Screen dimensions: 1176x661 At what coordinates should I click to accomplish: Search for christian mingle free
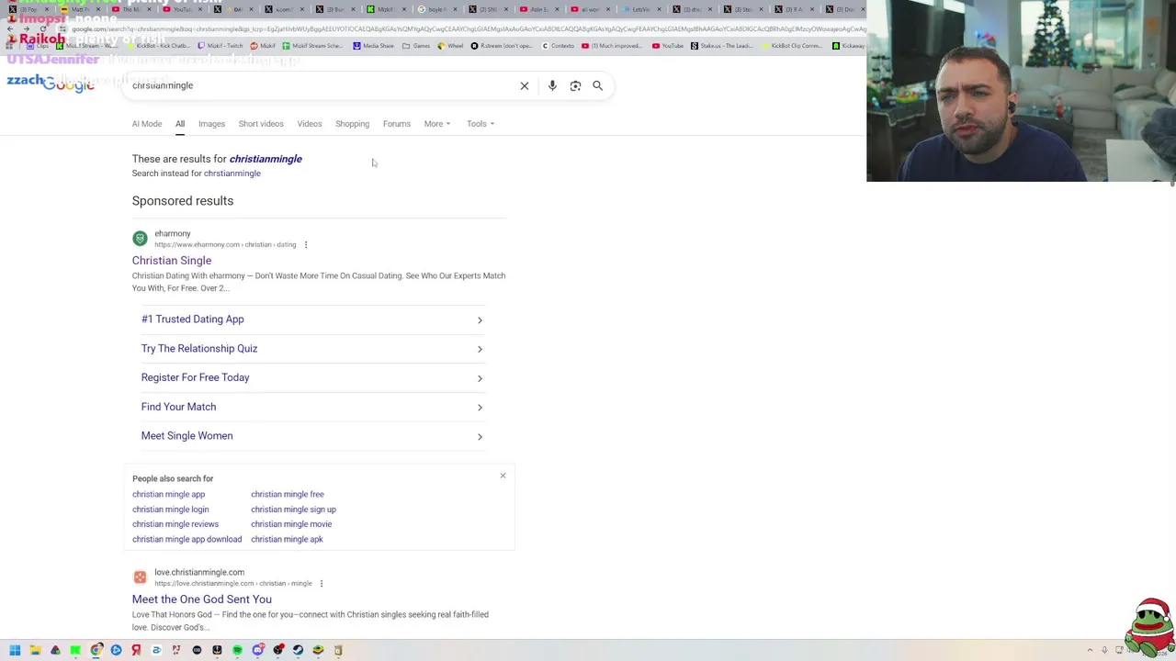click(x=288, y=494)
